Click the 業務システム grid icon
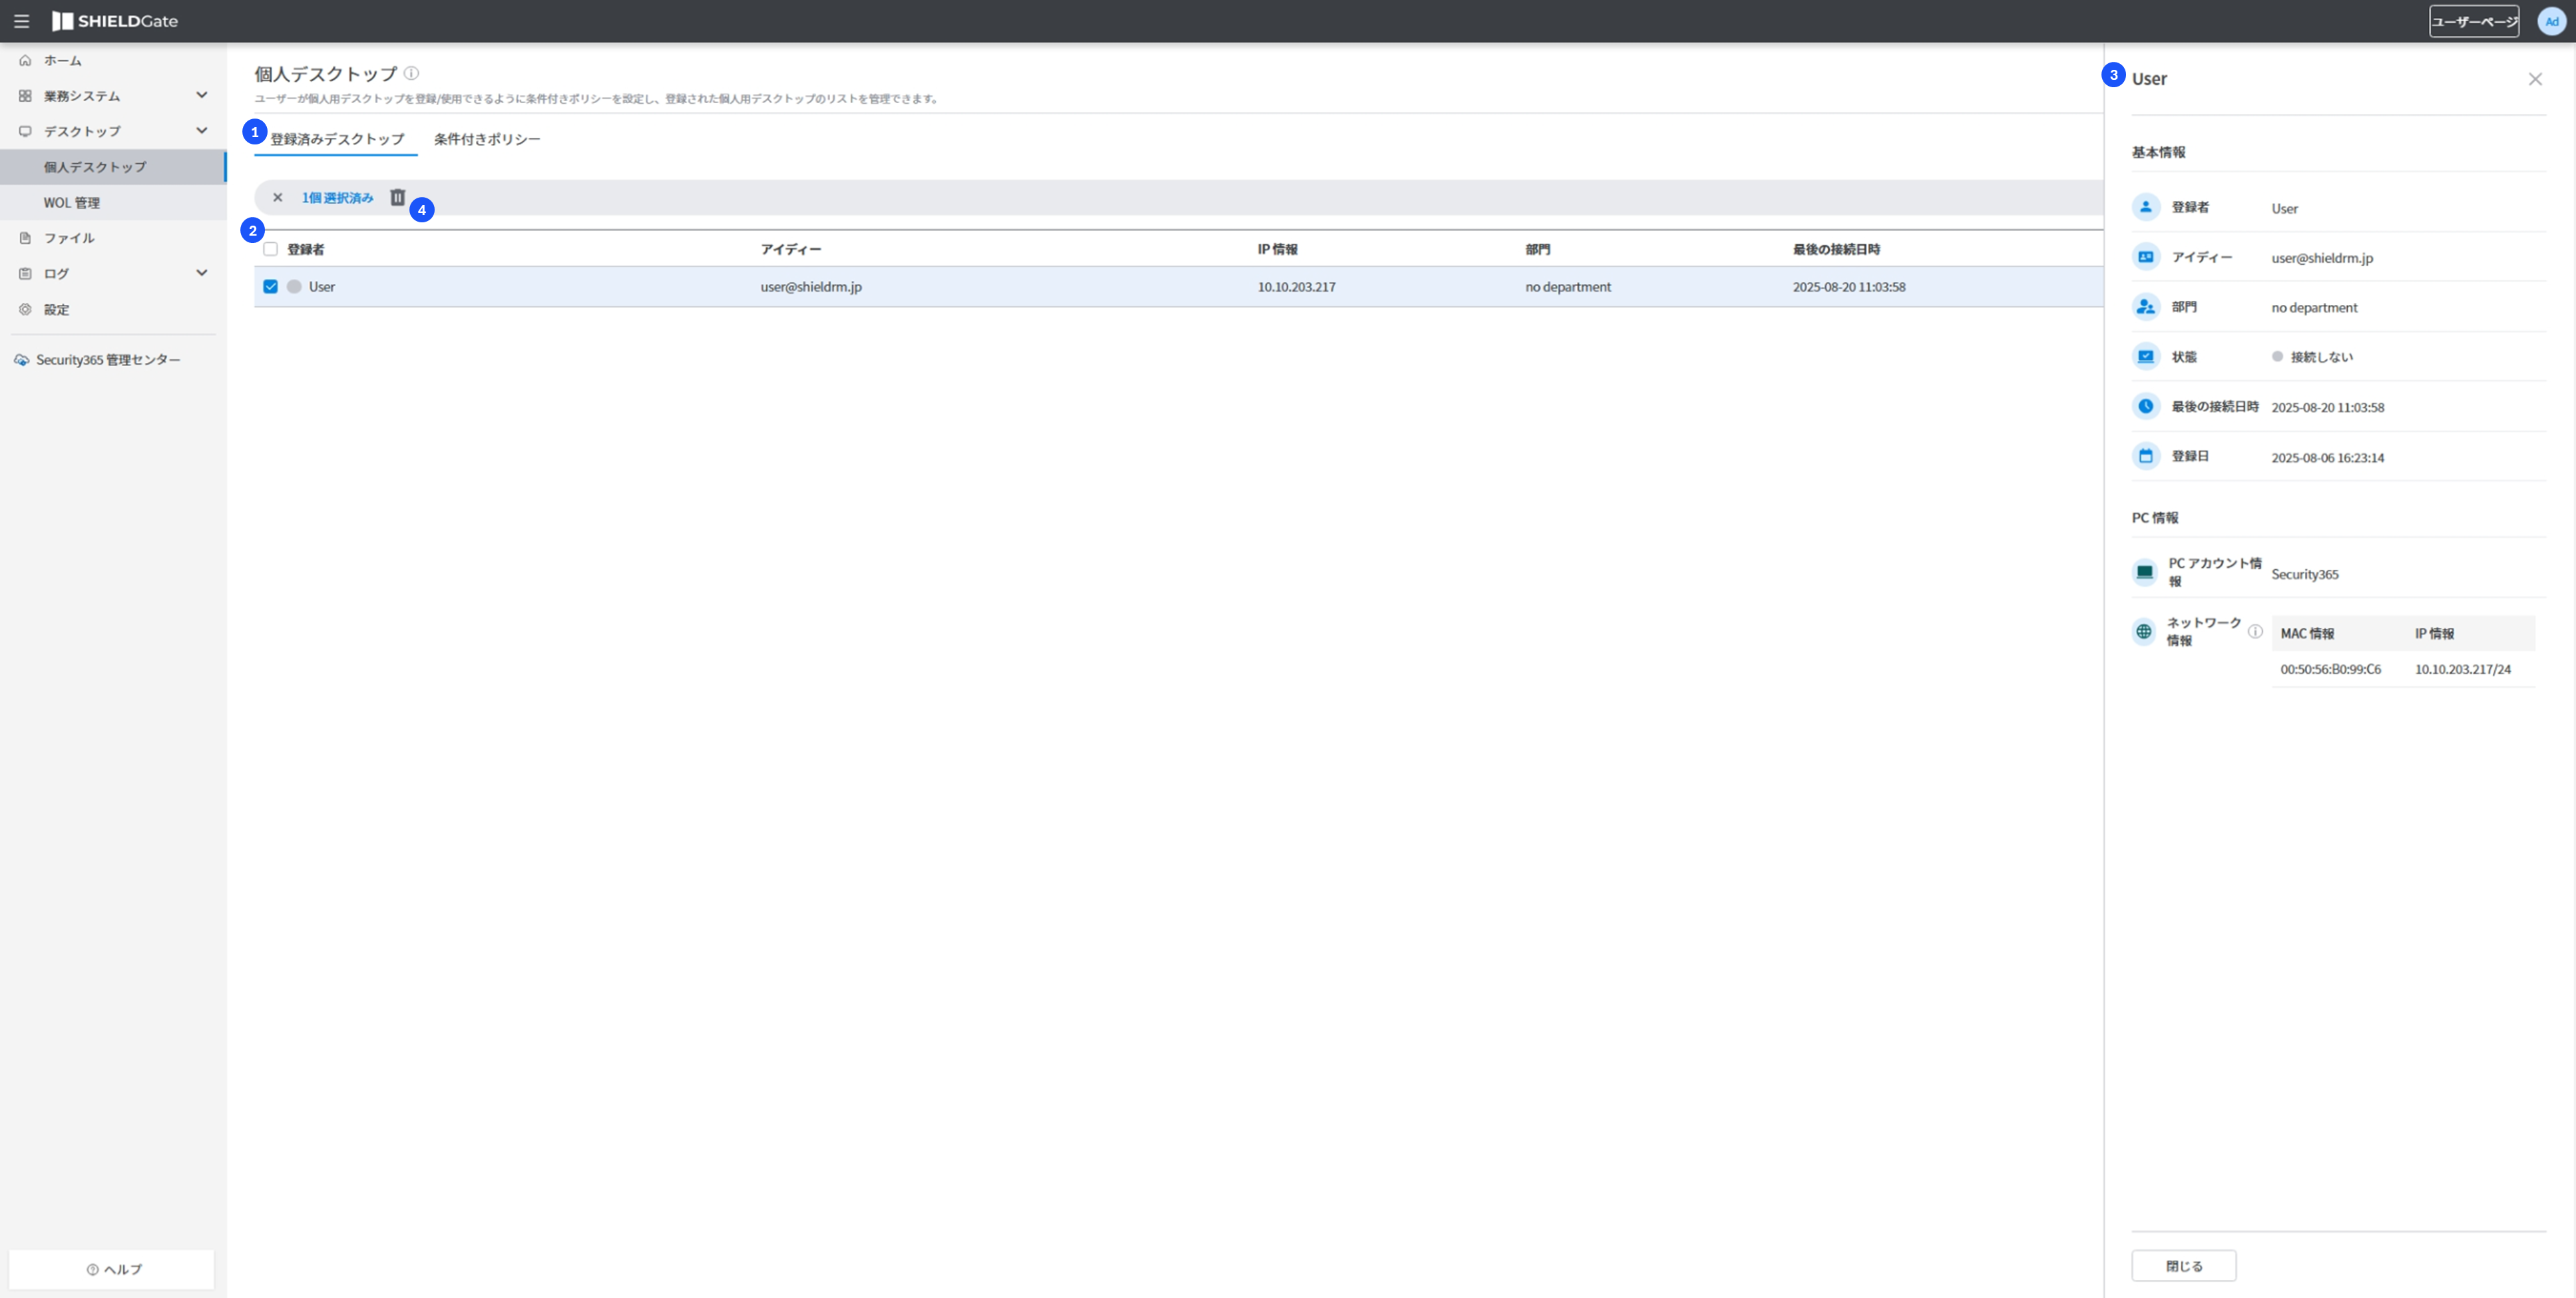The height and width of the screenshot is (1298, 2576). [x=25, y=96]
